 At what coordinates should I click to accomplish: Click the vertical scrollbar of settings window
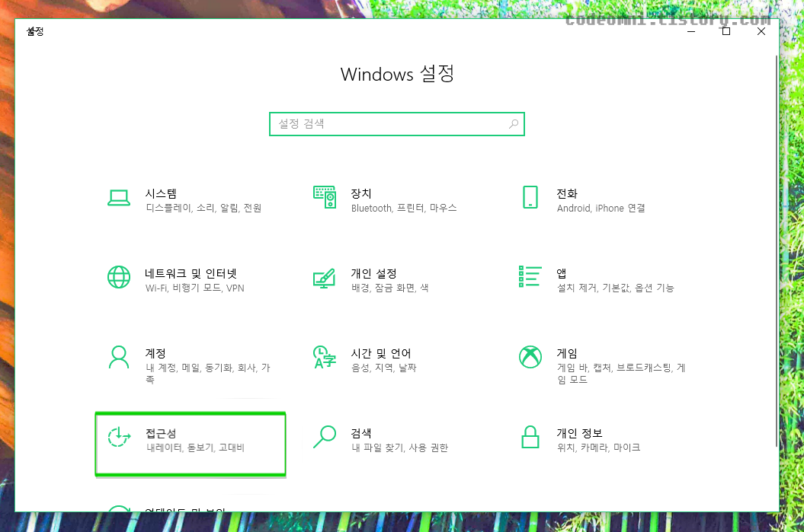click(x=777, y=251)
